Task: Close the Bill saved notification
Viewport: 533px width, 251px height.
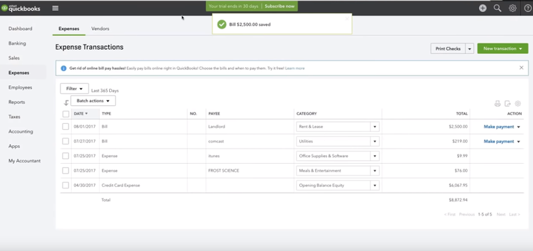Action: (346, 19)
